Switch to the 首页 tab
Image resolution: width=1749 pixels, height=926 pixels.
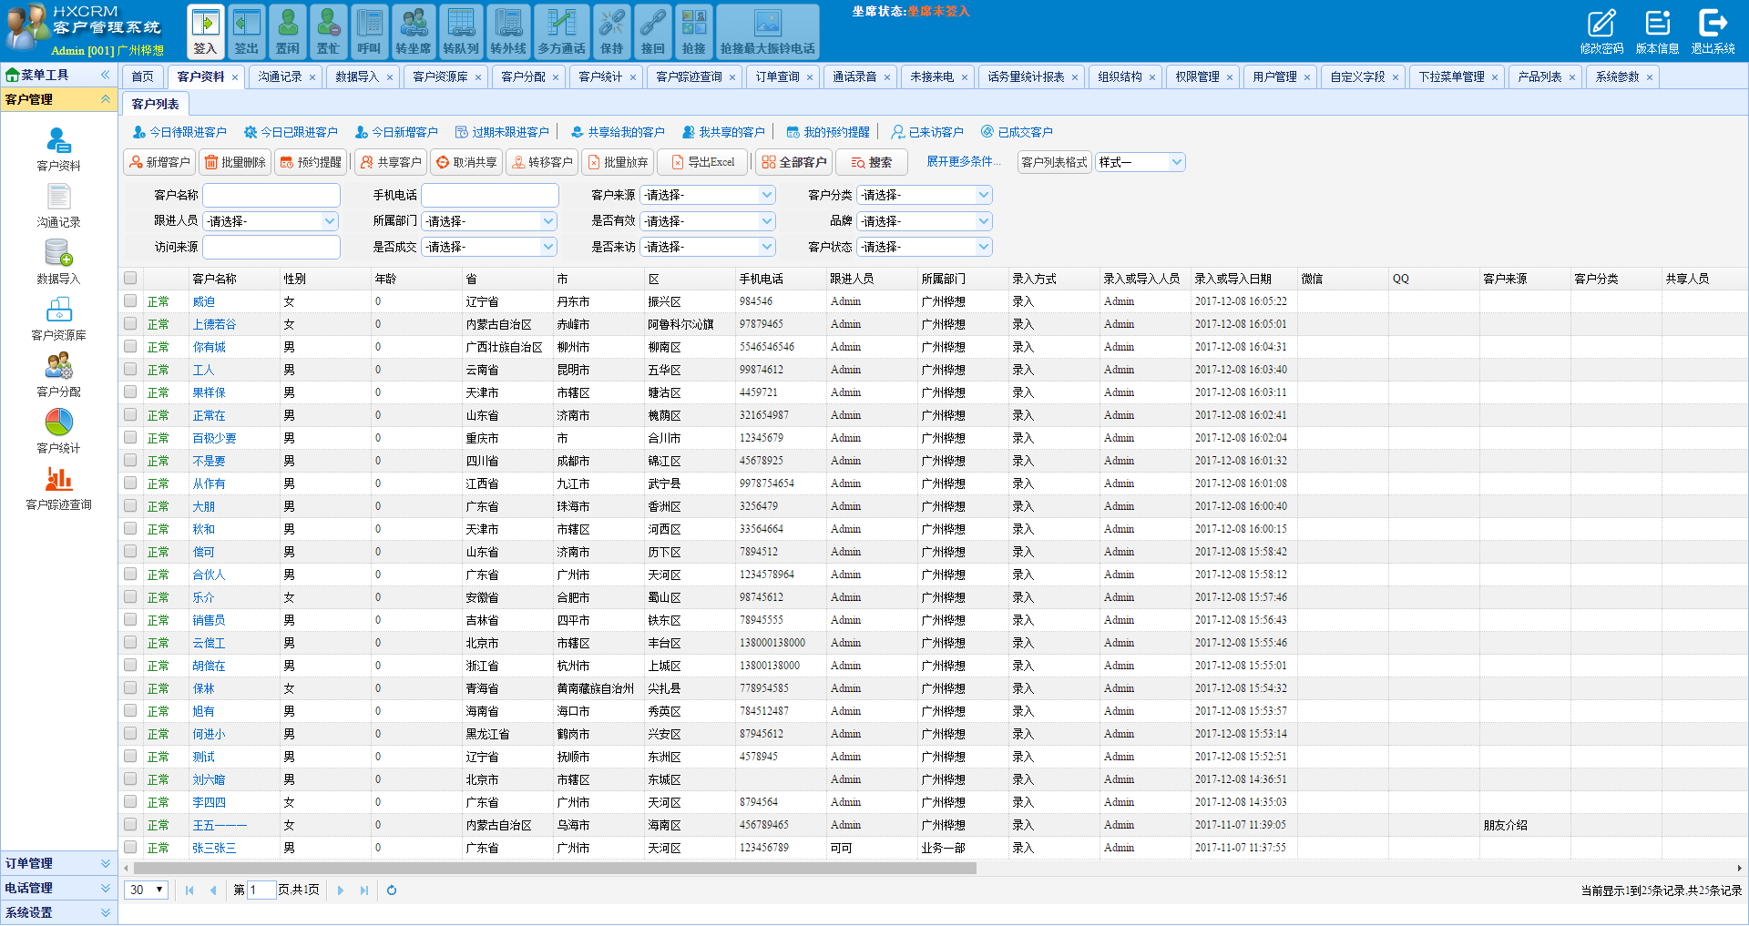coord(142,76)
